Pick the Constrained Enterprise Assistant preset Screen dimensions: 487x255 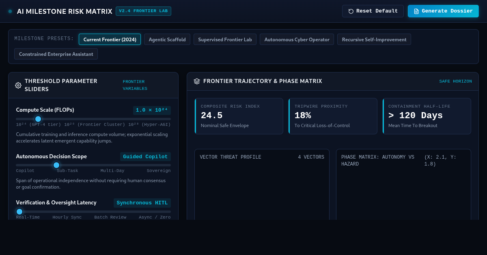pos(56,54)
